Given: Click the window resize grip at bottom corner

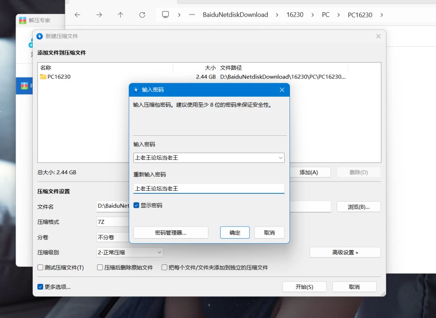Looking at the screenshot, I should click(383, 294).
